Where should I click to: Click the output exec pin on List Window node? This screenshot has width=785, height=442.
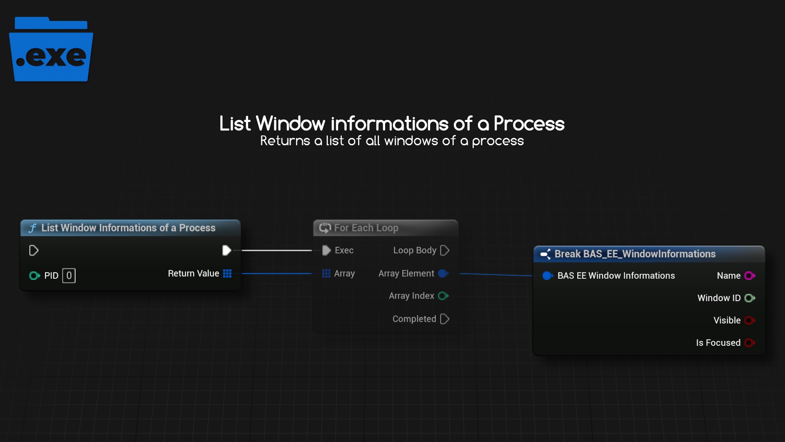point(227,250)
